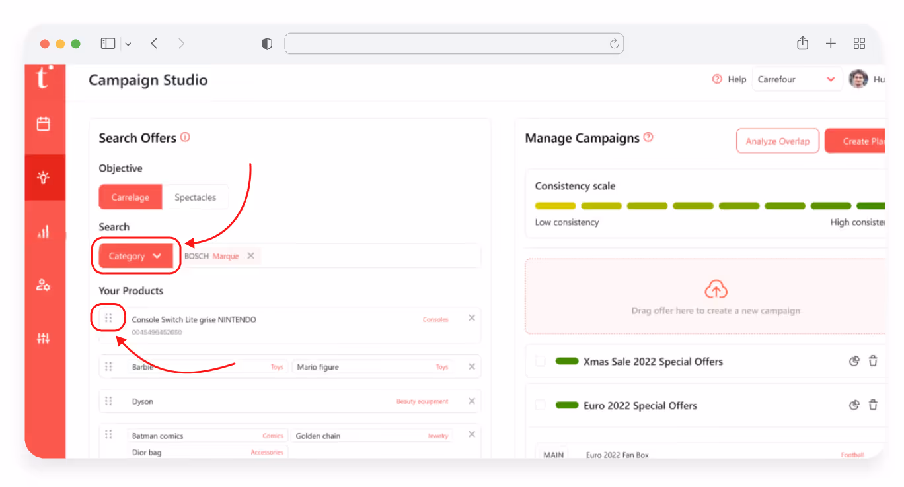Image resolution: width=904 pixels, height=487 pixels.
Task: Select the lightbulb Campaign Studio sidebar icon
Action: 44,178
